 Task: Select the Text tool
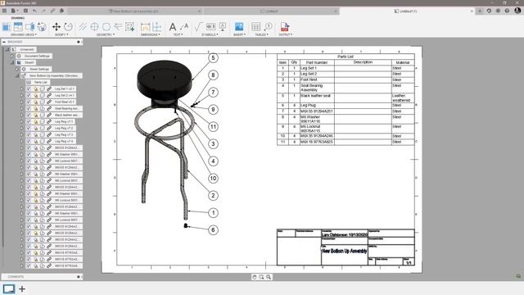[173, 27]
